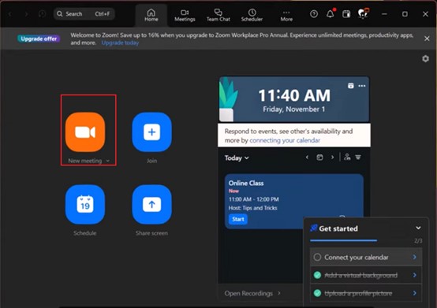437x308 pixels.
Task: Go forward with the navigation arrow
Action: coord(27,13)
